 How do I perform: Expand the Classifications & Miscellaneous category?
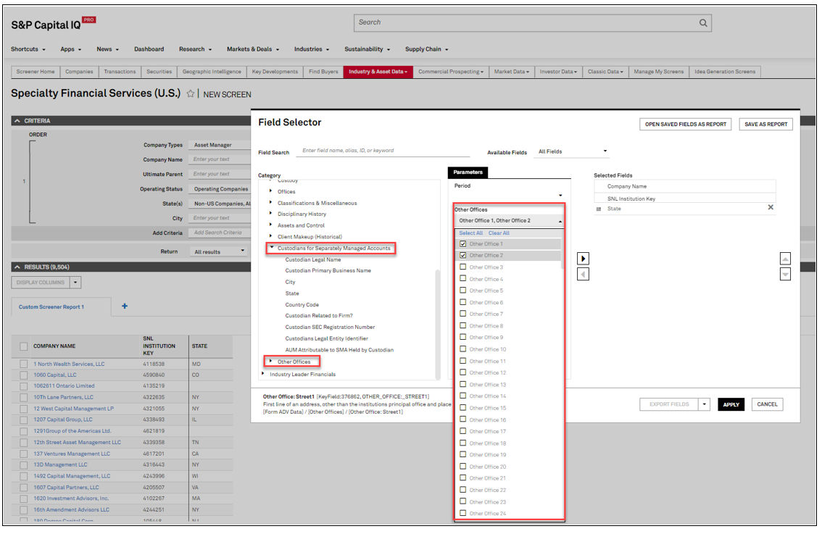270,202
